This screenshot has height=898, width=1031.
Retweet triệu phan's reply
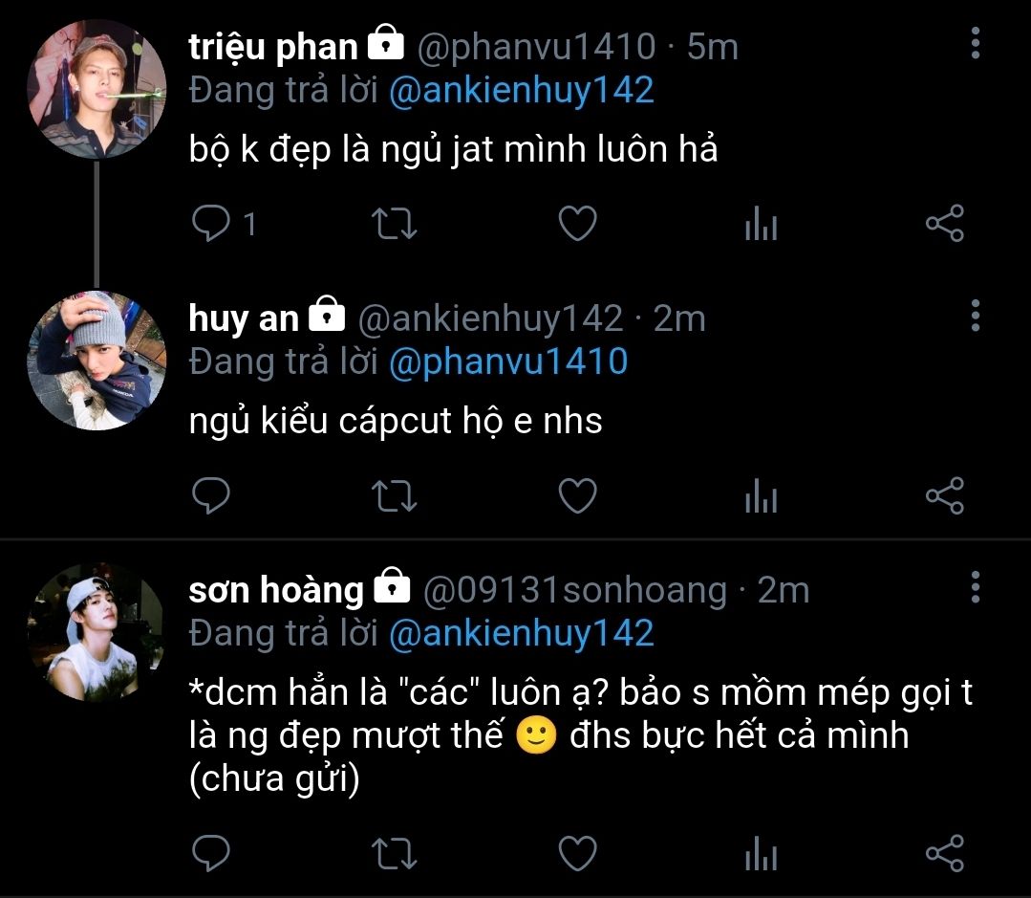393,224
